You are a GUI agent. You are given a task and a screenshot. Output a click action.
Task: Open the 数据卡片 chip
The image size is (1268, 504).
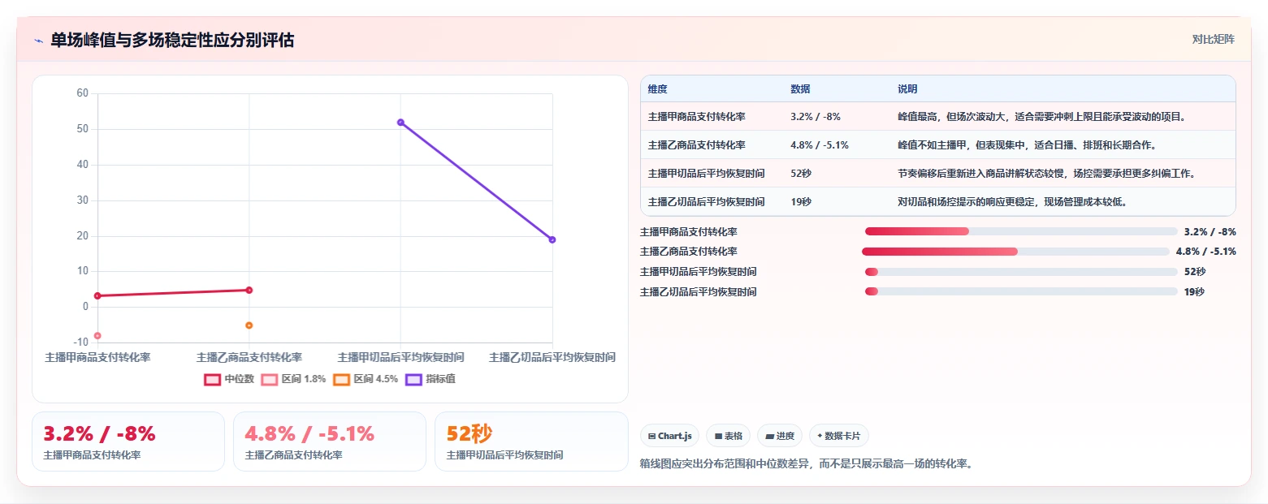click(x=839, y=436)
